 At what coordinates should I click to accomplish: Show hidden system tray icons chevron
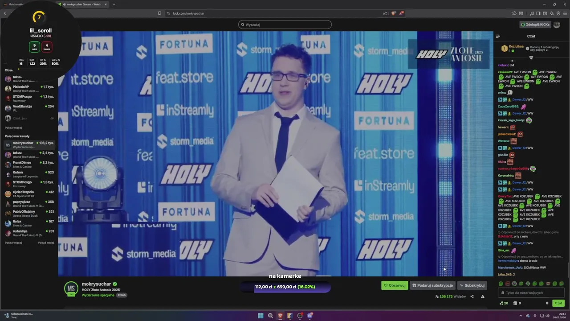521,316
